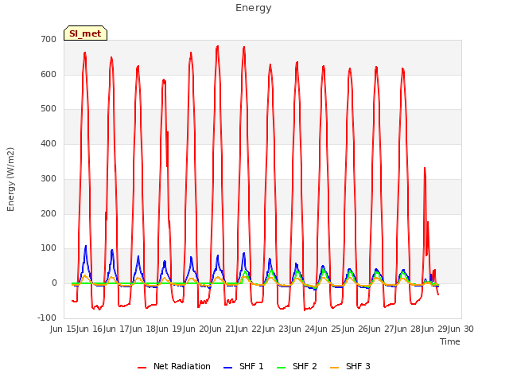Click the Jun 15 x-axis label
Viewport: 509px width, 382px height.
point(64,329)
